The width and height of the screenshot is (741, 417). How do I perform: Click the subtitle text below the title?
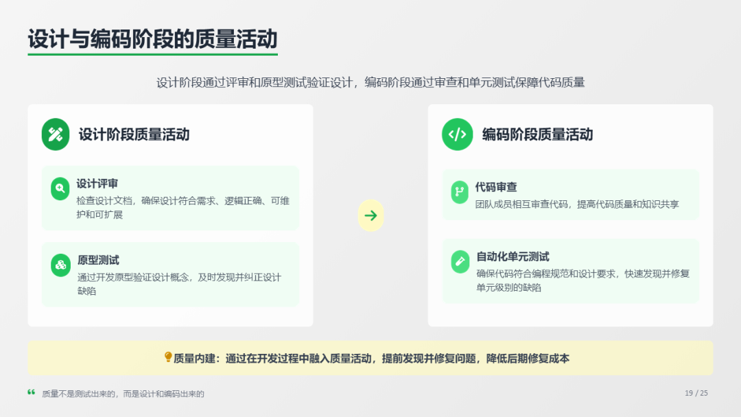coord(370,83)
